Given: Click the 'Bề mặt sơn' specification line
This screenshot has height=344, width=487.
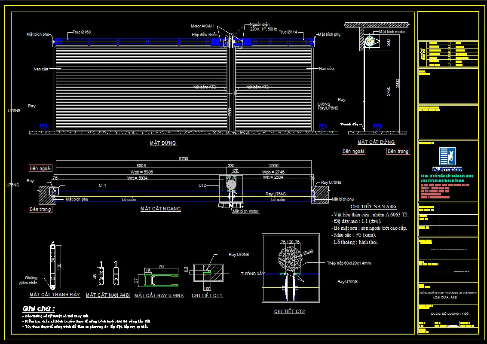Looking at the screenshot, I should (369, 228).
